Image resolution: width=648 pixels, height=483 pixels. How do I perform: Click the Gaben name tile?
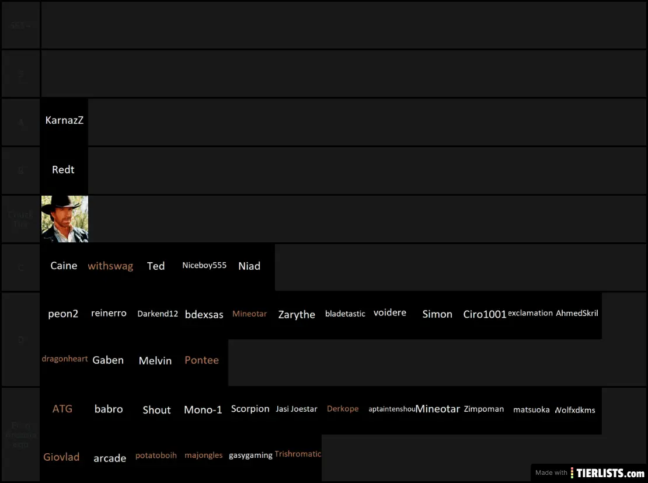(x=108, y=360)
